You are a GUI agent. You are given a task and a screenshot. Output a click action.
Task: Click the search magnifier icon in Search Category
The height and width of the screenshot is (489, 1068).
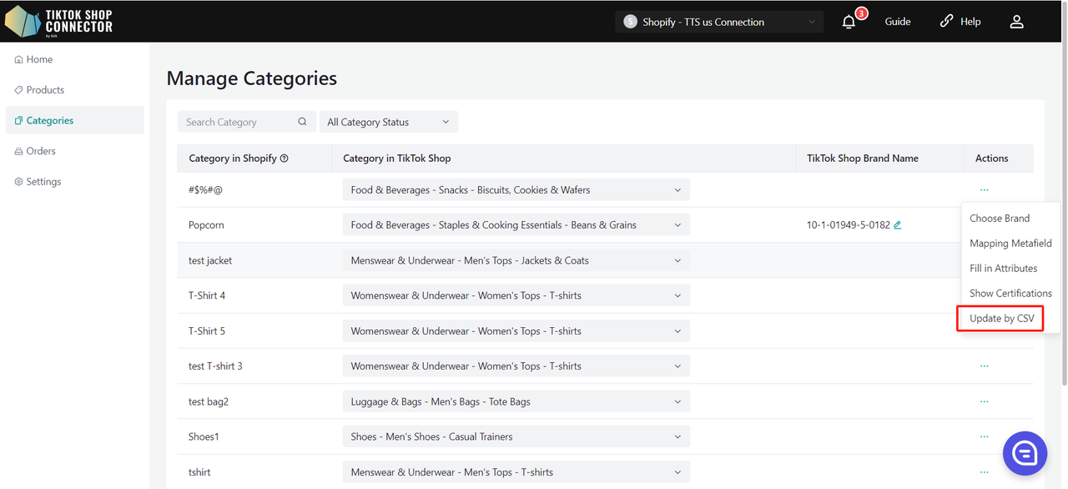click(302, 122)
